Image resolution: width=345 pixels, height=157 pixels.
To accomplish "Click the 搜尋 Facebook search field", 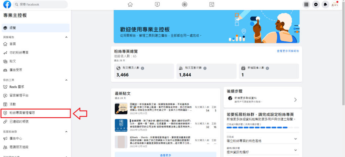I will tap(40, 5).
